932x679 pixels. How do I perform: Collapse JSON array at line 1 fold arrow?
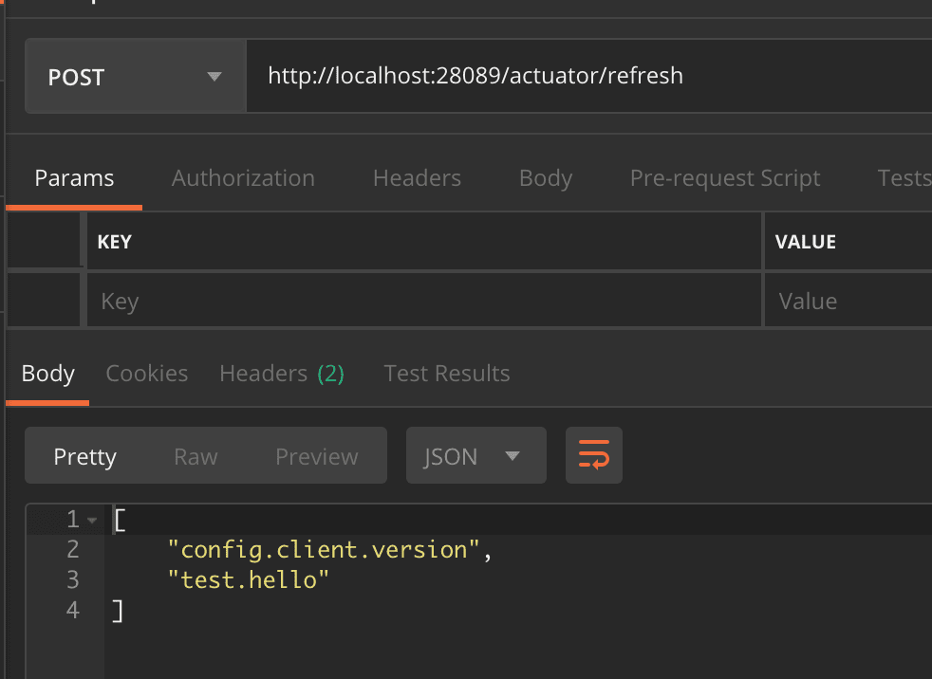tap(92, 520)
